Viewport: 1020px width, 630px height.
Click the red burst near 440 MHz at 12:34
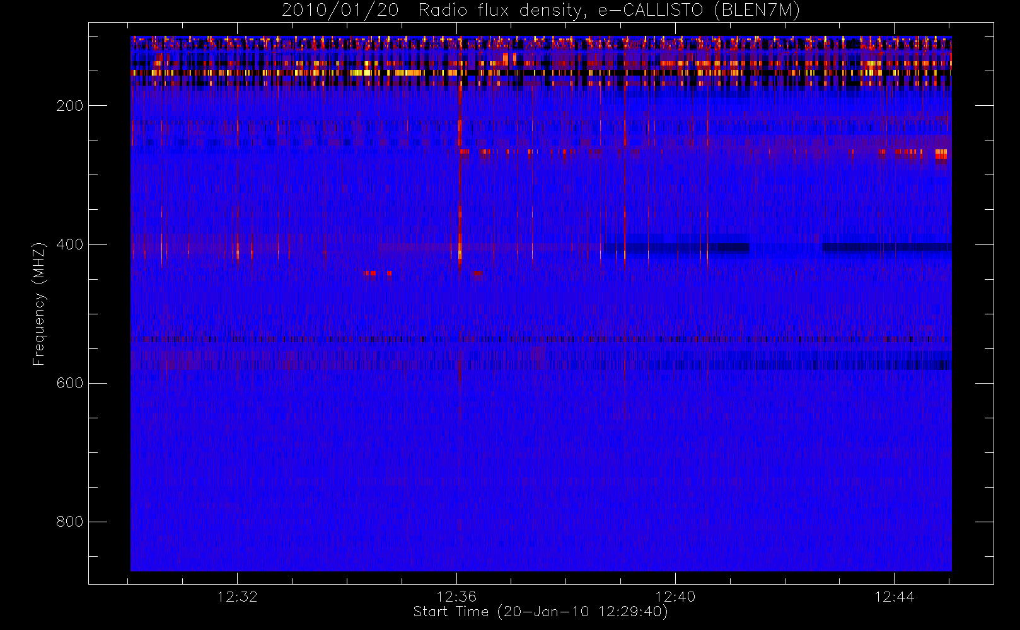coord(370,273)
